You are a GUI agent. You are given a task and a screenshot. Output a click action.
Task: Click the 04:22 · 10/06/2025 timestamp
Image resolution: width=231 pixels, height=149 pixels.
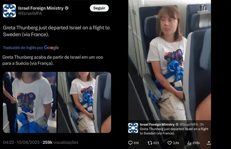click(21, 142)
